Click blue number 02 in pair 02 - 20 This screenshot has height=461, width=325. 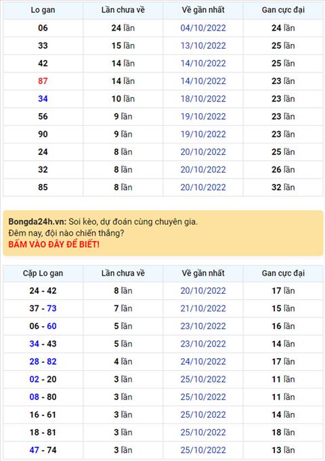[34, 379]
